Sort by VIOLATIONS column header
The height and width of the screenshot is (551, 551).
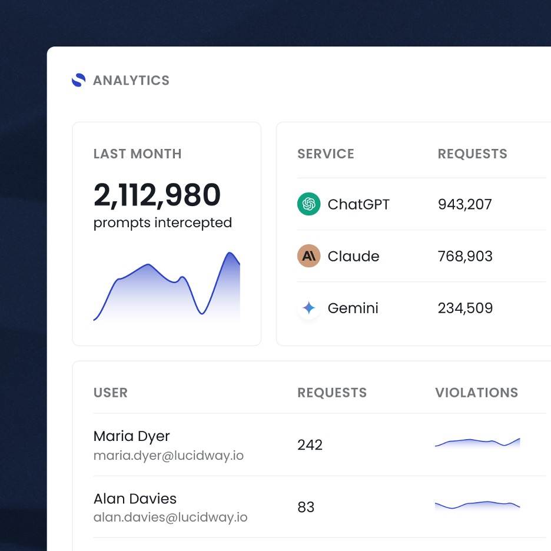pos(476,393)
